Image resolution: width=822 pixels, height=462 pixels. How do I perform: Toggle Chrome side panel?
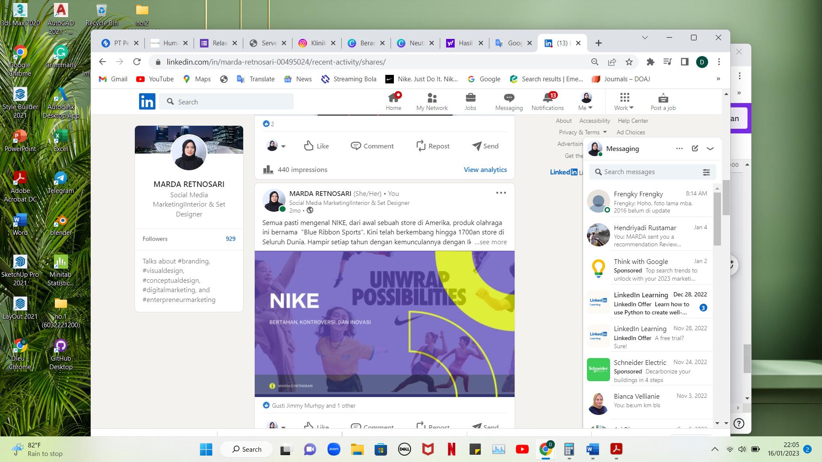685,62
